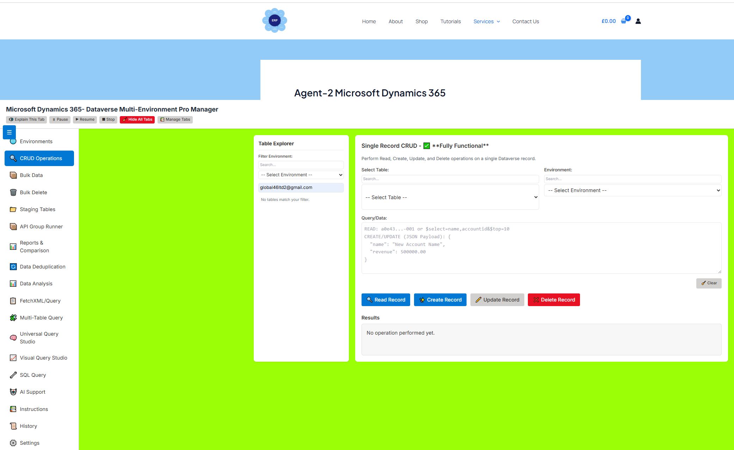
Task: Switch to the Tutorials menu item
Action: point(450,21)
